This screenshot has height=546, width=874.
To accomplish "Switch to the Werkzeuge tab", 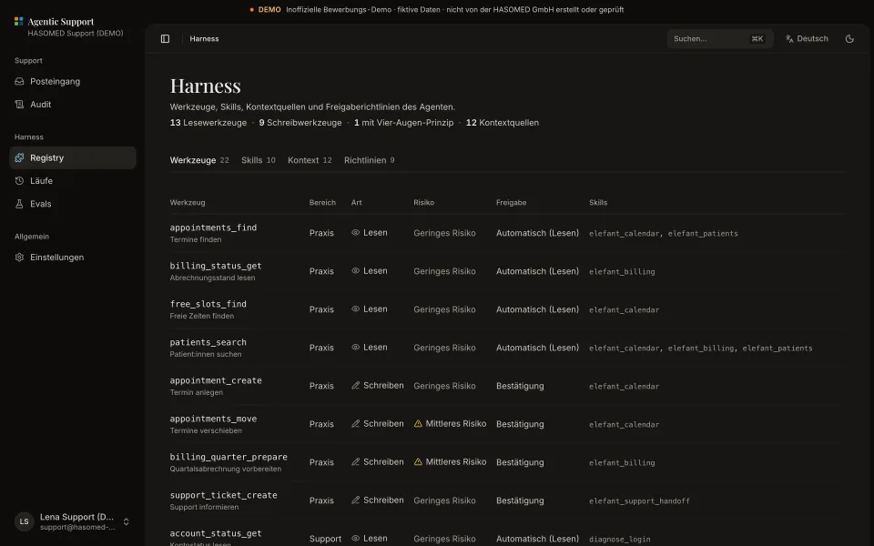I will 199,160.
